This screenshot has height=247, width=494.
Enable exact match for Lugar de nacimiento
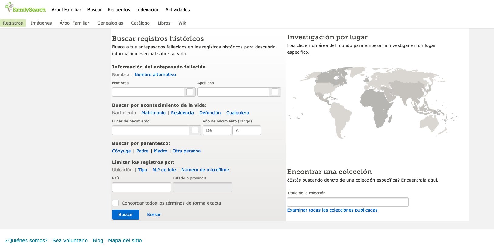tap(195, 130)
